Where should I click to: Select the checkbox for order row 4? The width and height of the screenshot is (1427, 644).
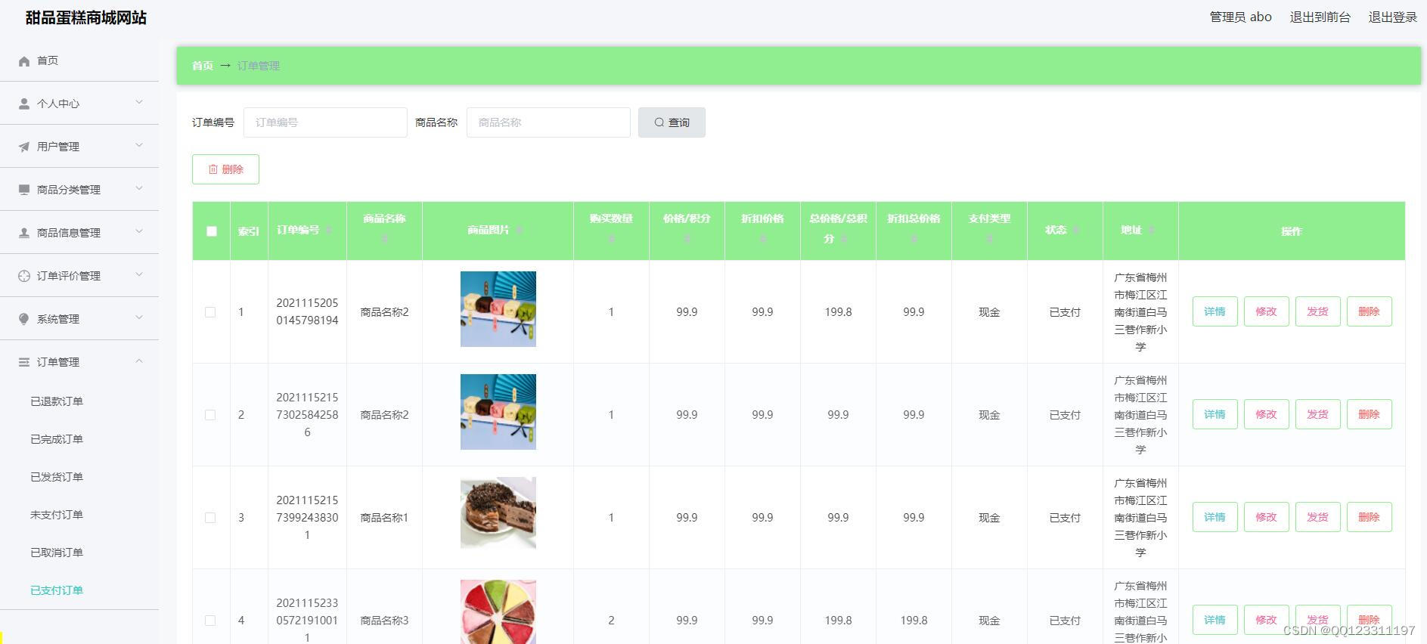[210, 621]
